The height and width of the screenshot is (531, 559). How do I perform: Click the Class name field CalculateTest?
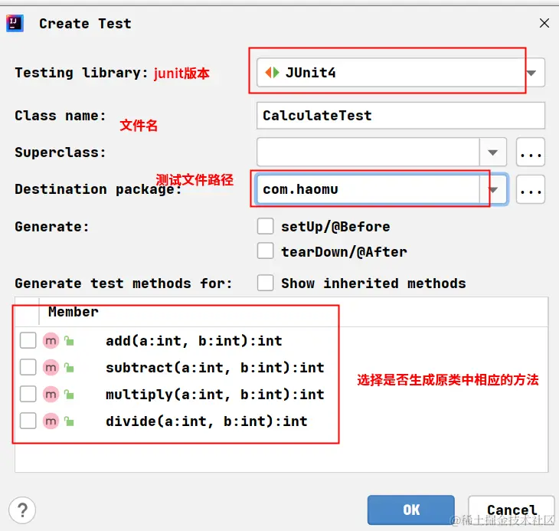coord(400,116)
